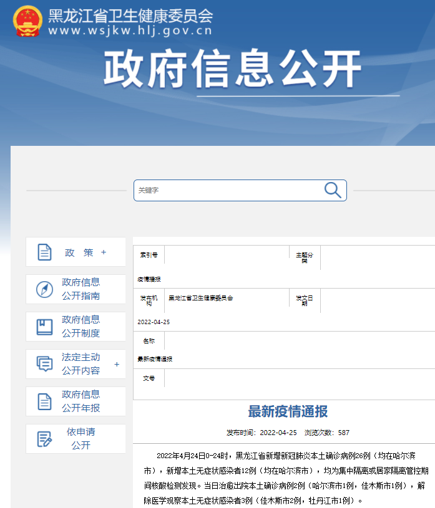This screenshot has height=508, width=435.
Task: Open the 依申请公开 sidebar entry
Action: [x=81, y=439]
